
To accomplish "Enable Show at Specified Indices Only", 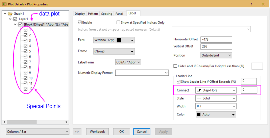I will coord(119,23).
